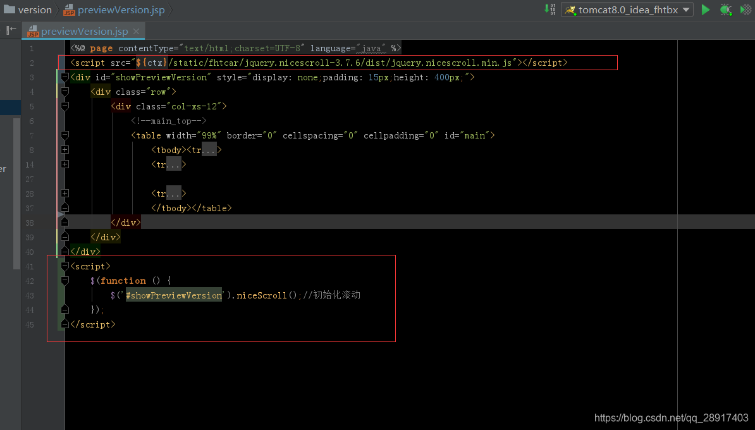Click the closing </script> on line 45
Screen dimensions: 755x430
click(x=93, y=324)
